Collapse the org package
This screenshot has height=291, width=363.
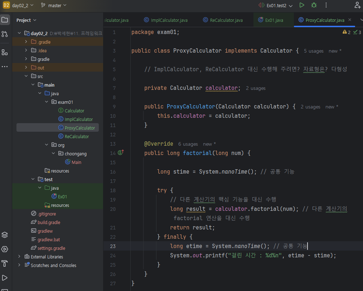click(47, 145)
